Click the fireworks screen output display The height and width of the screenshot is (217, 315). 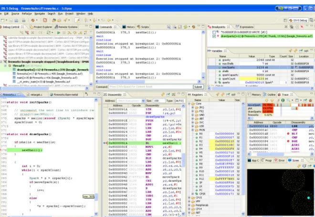[281, 192]
